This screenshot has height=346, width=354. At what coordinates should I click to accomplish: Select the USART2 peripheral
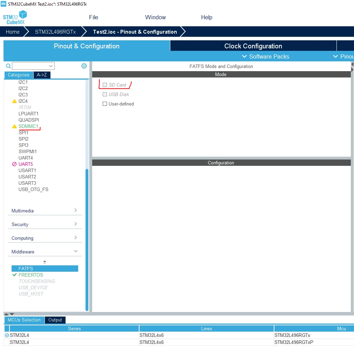tap(27, 177)
